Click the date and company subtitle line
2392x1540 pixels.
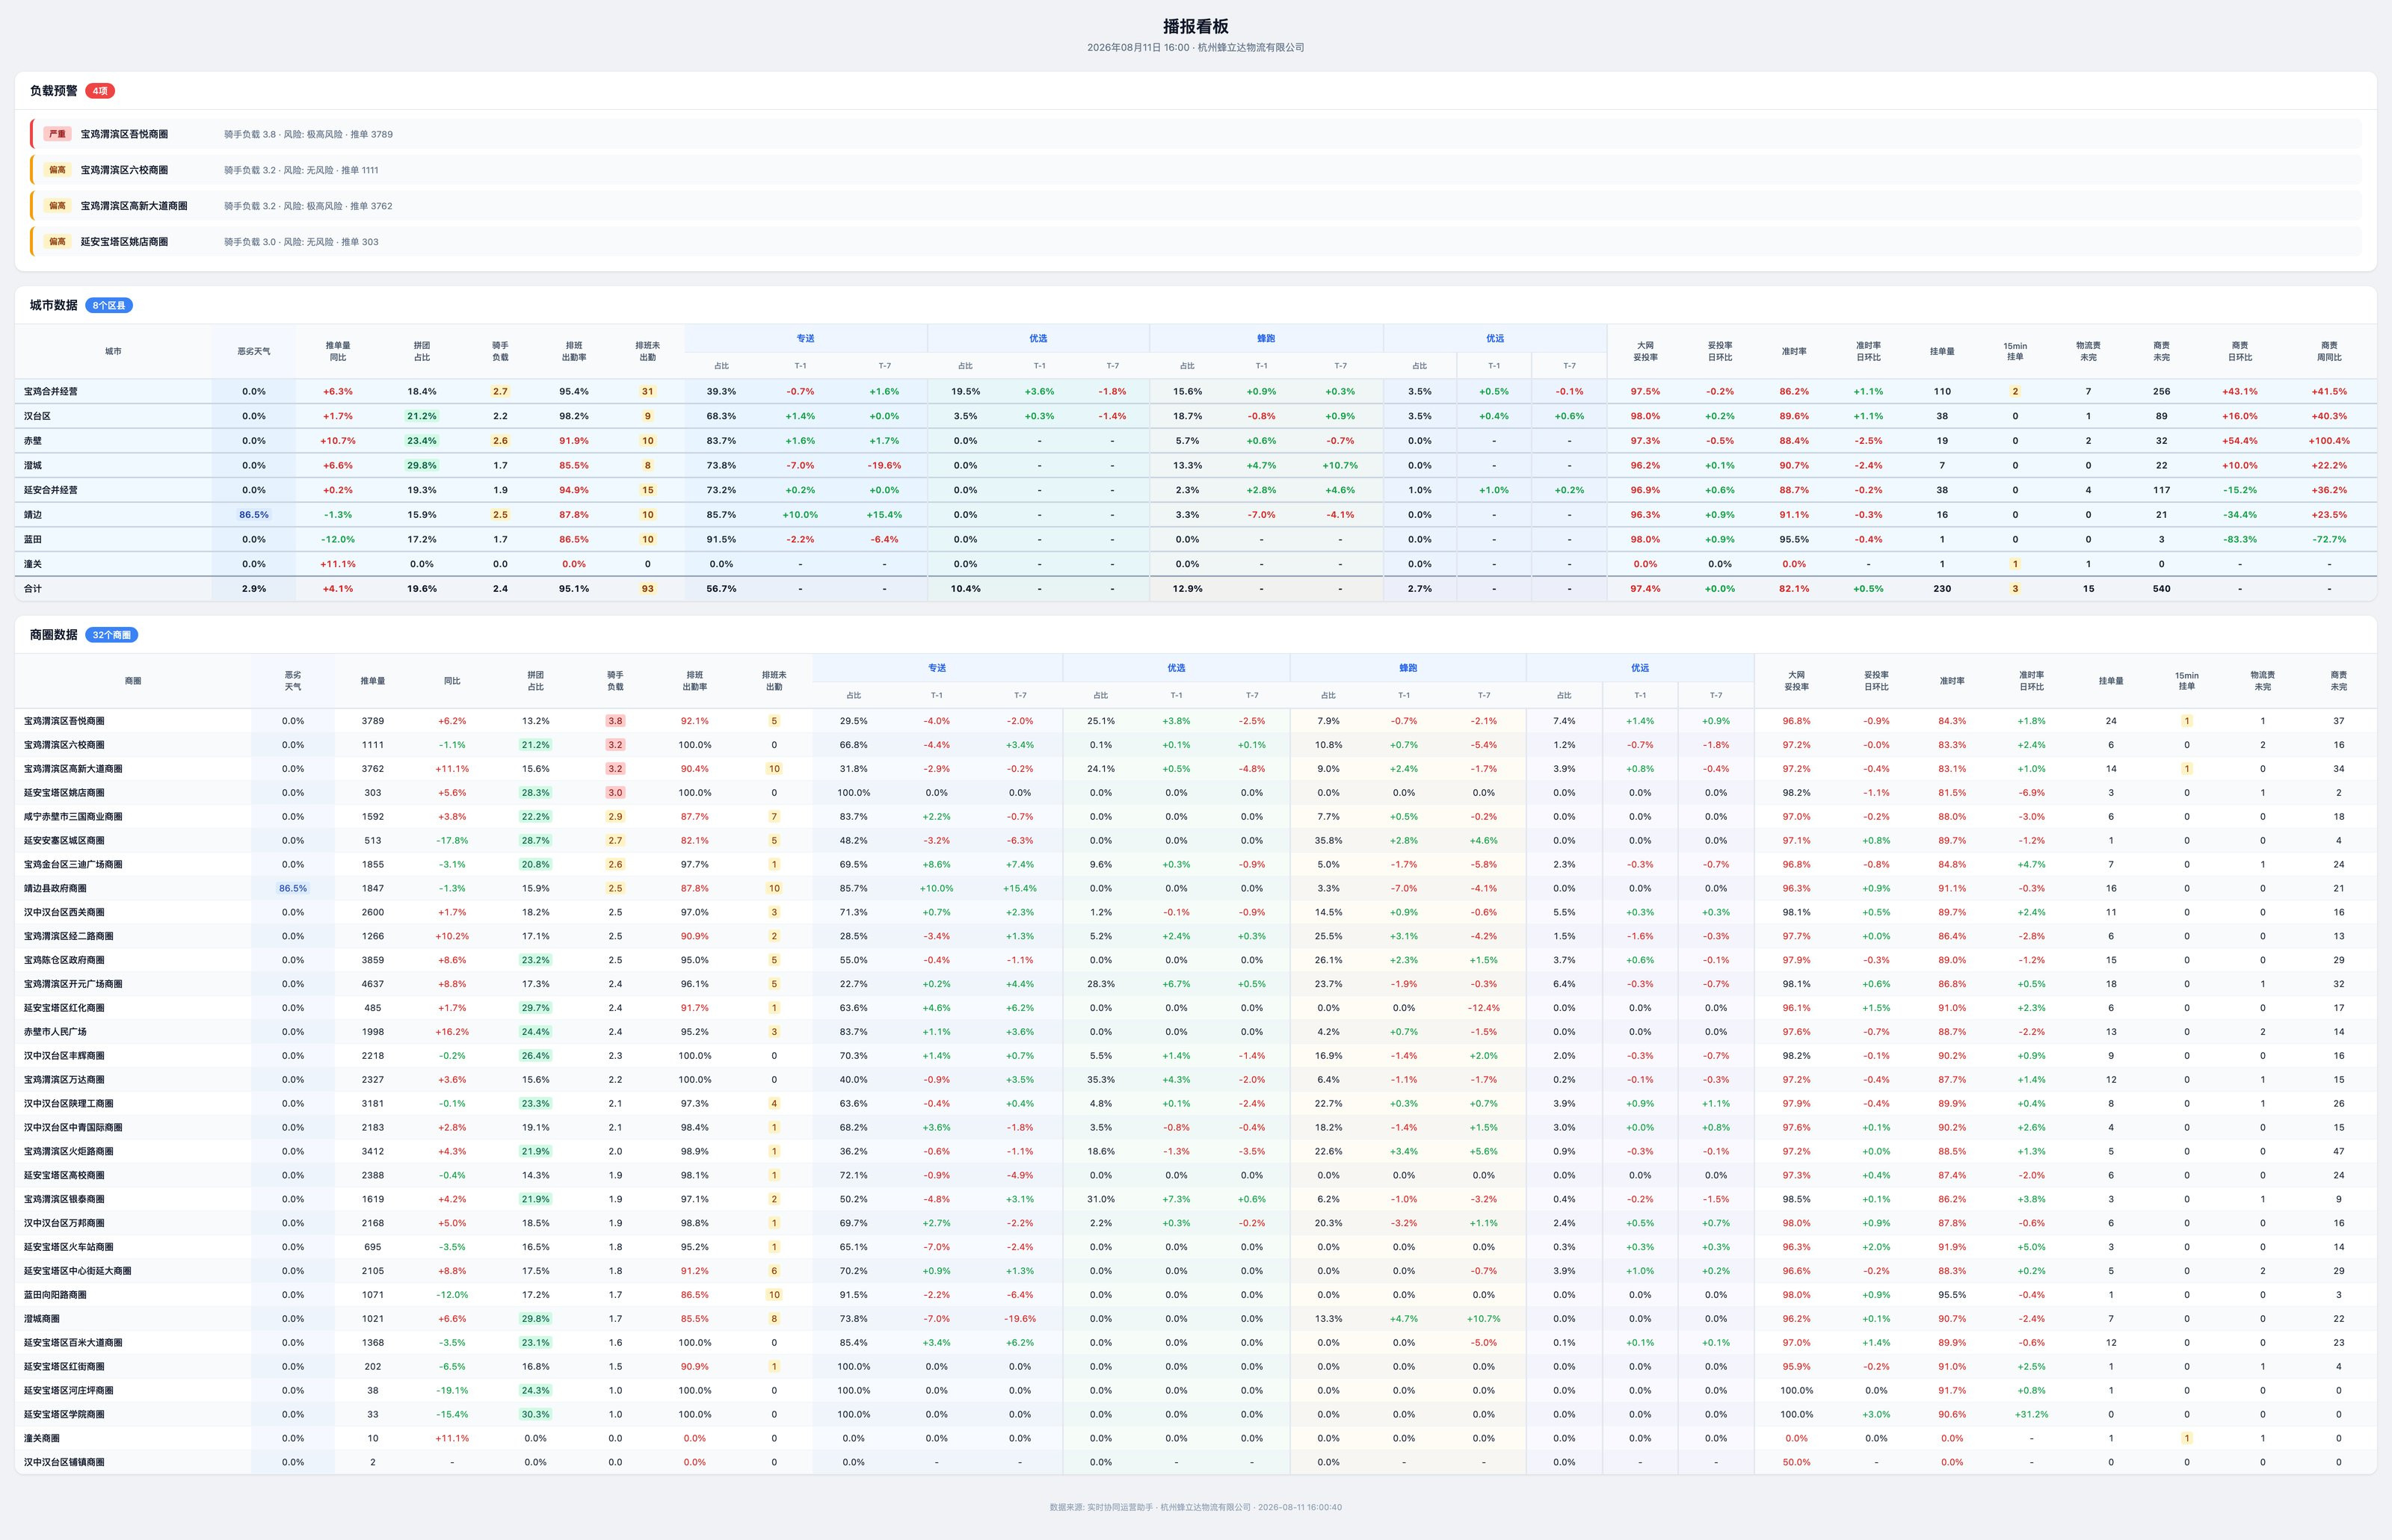tap(1195, 47)
